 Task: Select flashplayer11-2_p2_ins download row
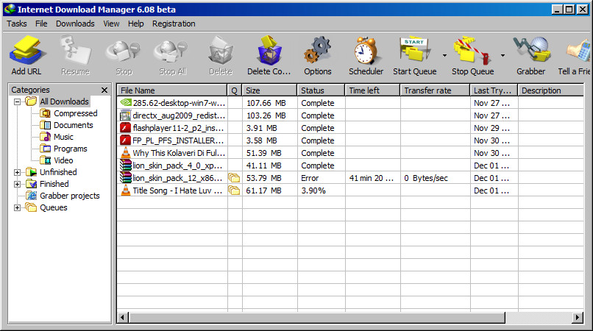tap(350, 128)
